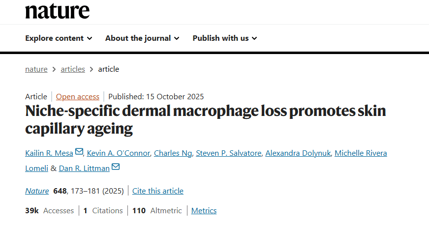This screenshot has height=226, width=429.
Task: Select author Charles Ng's link
Action: [x=173, y=153]
